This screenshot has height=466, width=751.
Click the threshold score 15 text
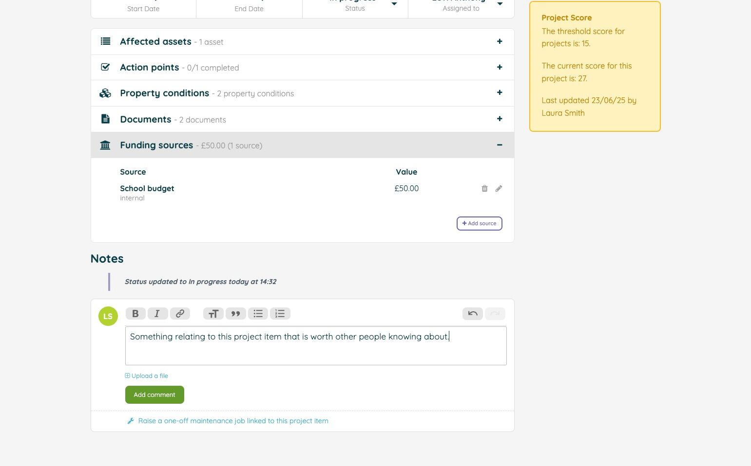coord(583,37)
